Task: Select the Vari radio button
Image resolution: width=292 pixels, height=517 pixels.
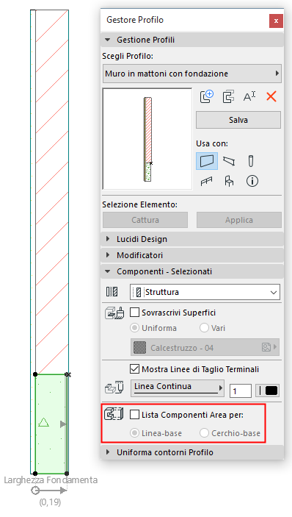Action: 204,328
